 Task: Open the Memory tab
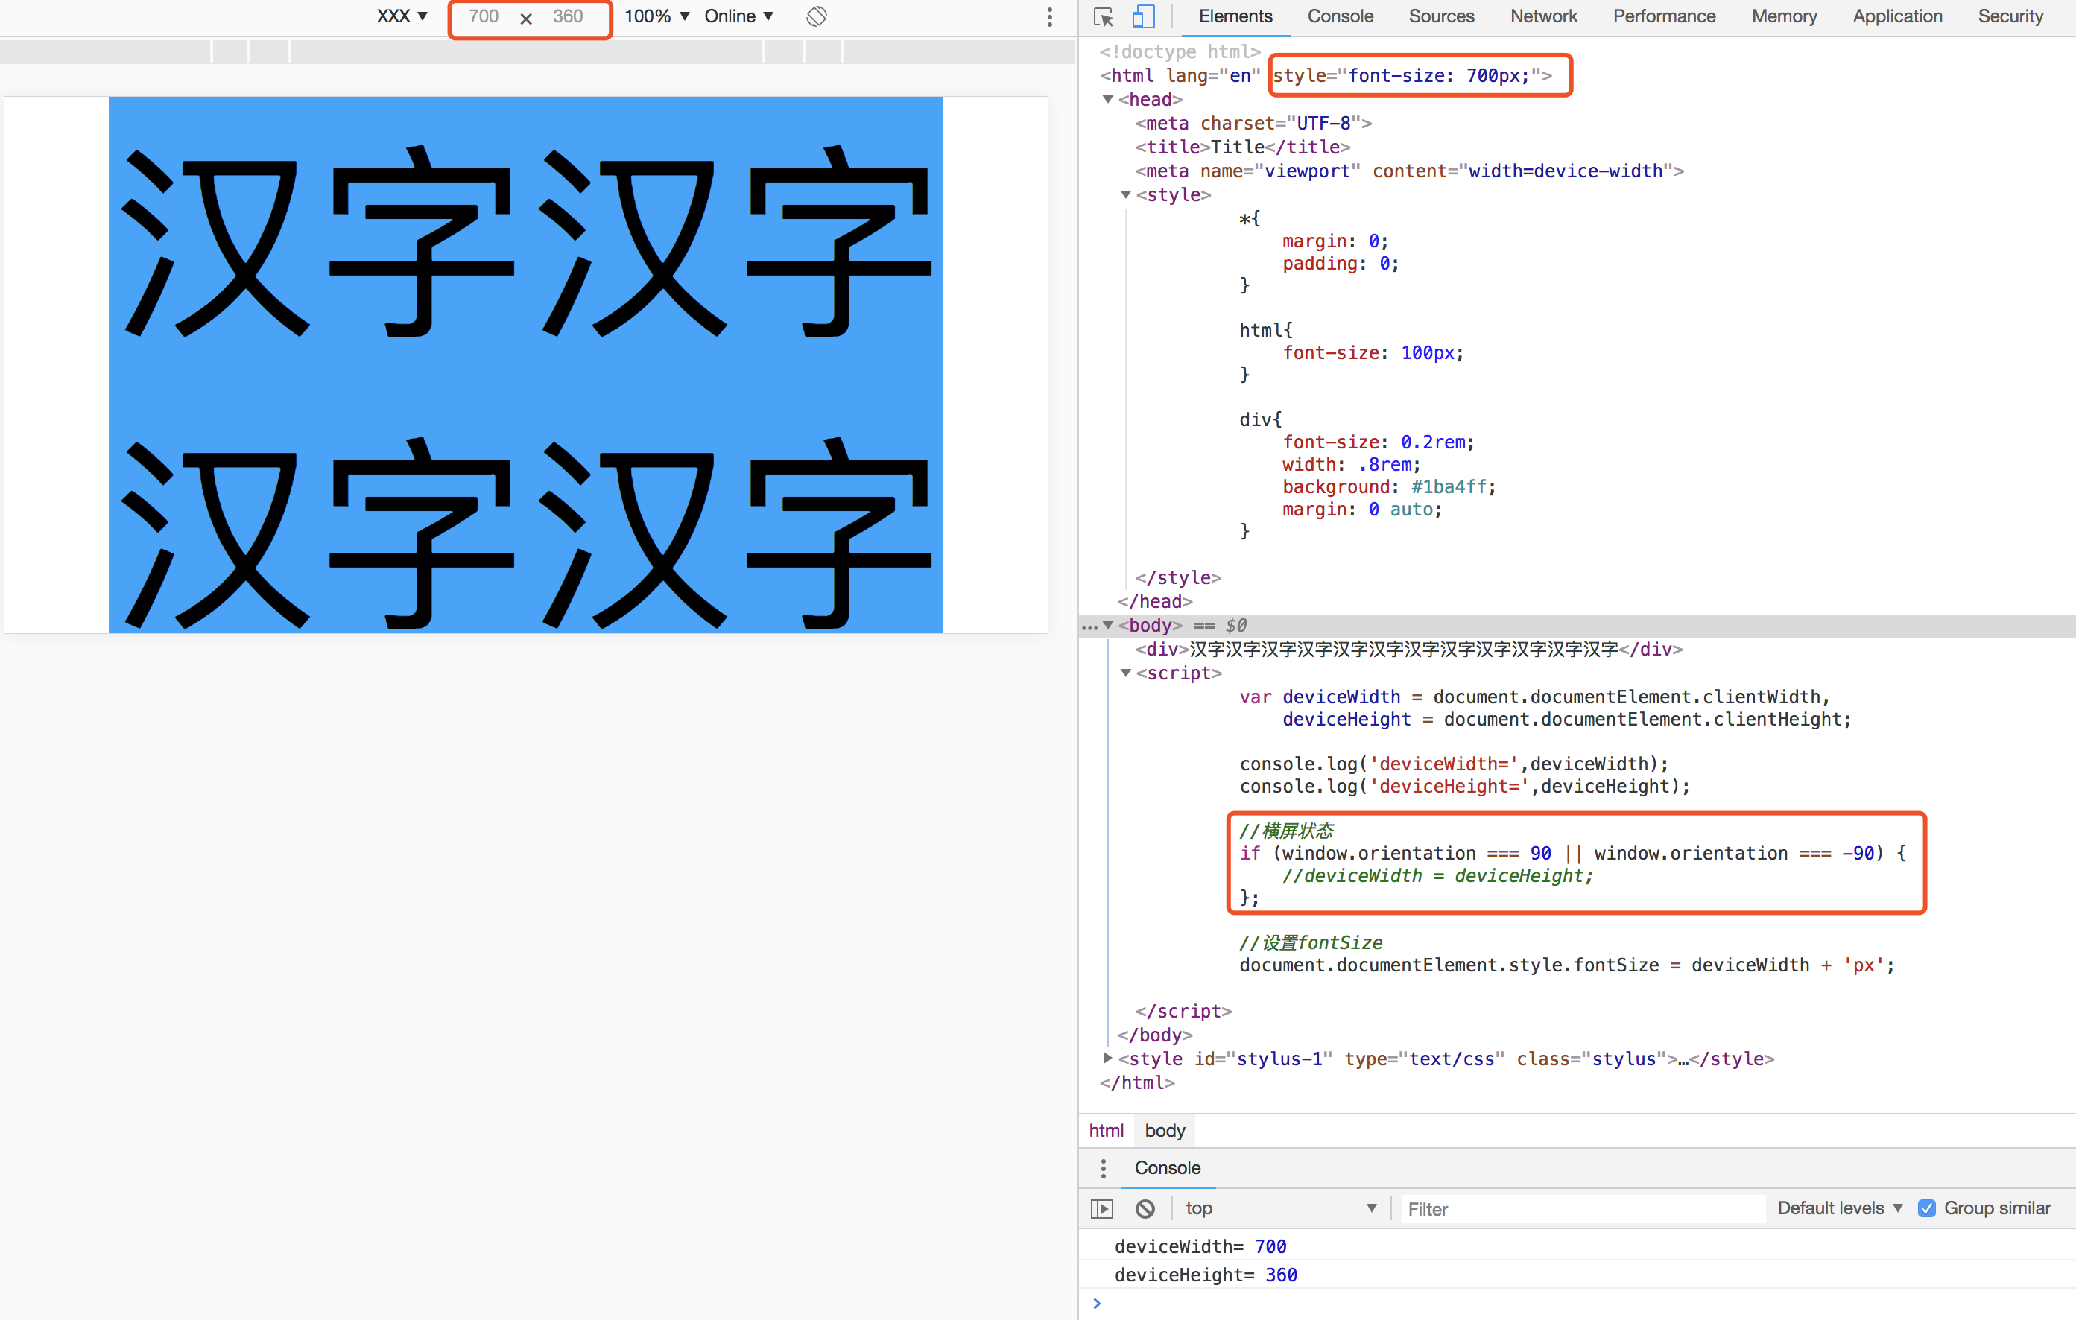point(1784,16)
